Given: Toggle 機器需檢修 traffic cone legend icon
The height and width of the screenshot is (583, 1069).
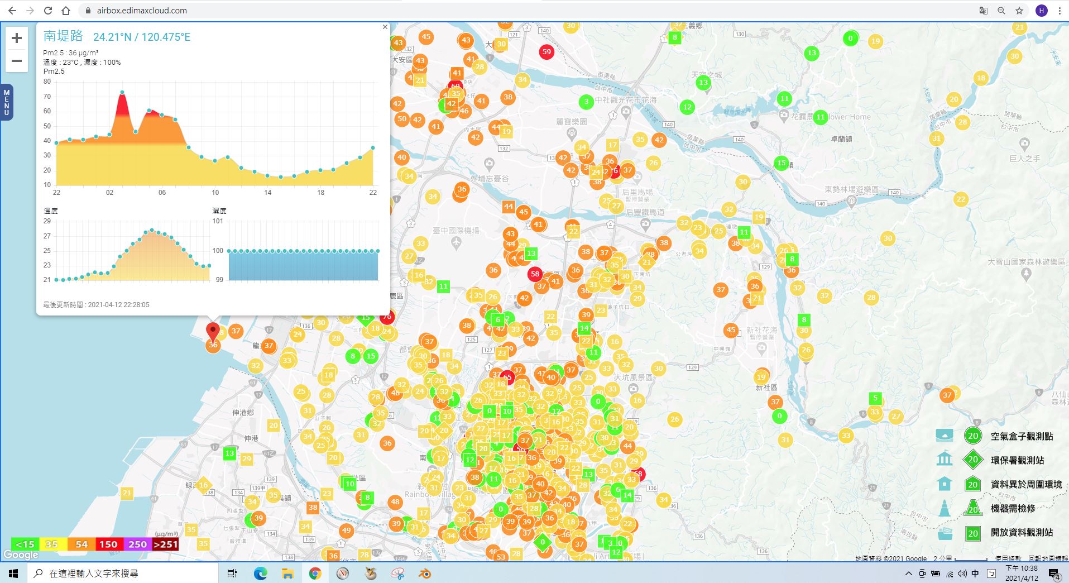Looking at the screenshot, I should click(x=945, y=508).
